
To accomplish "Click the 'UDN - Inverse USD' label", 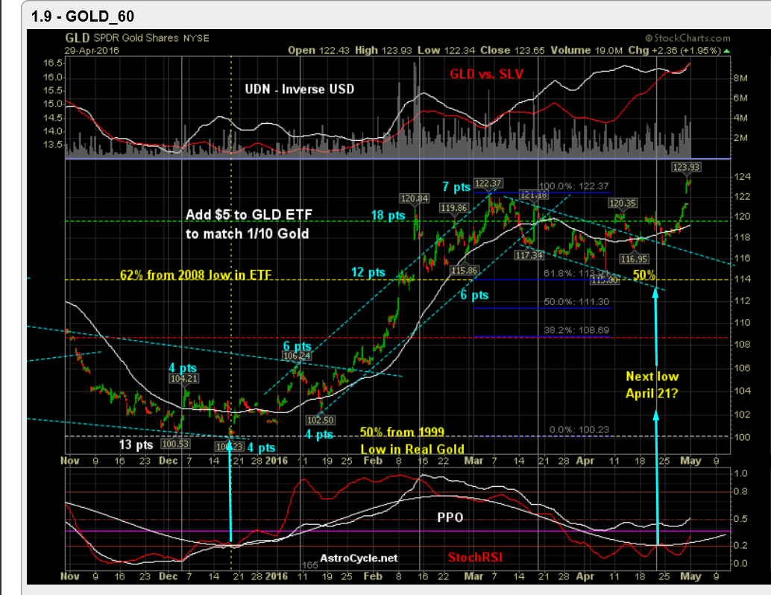I will [x=300, y=89].
